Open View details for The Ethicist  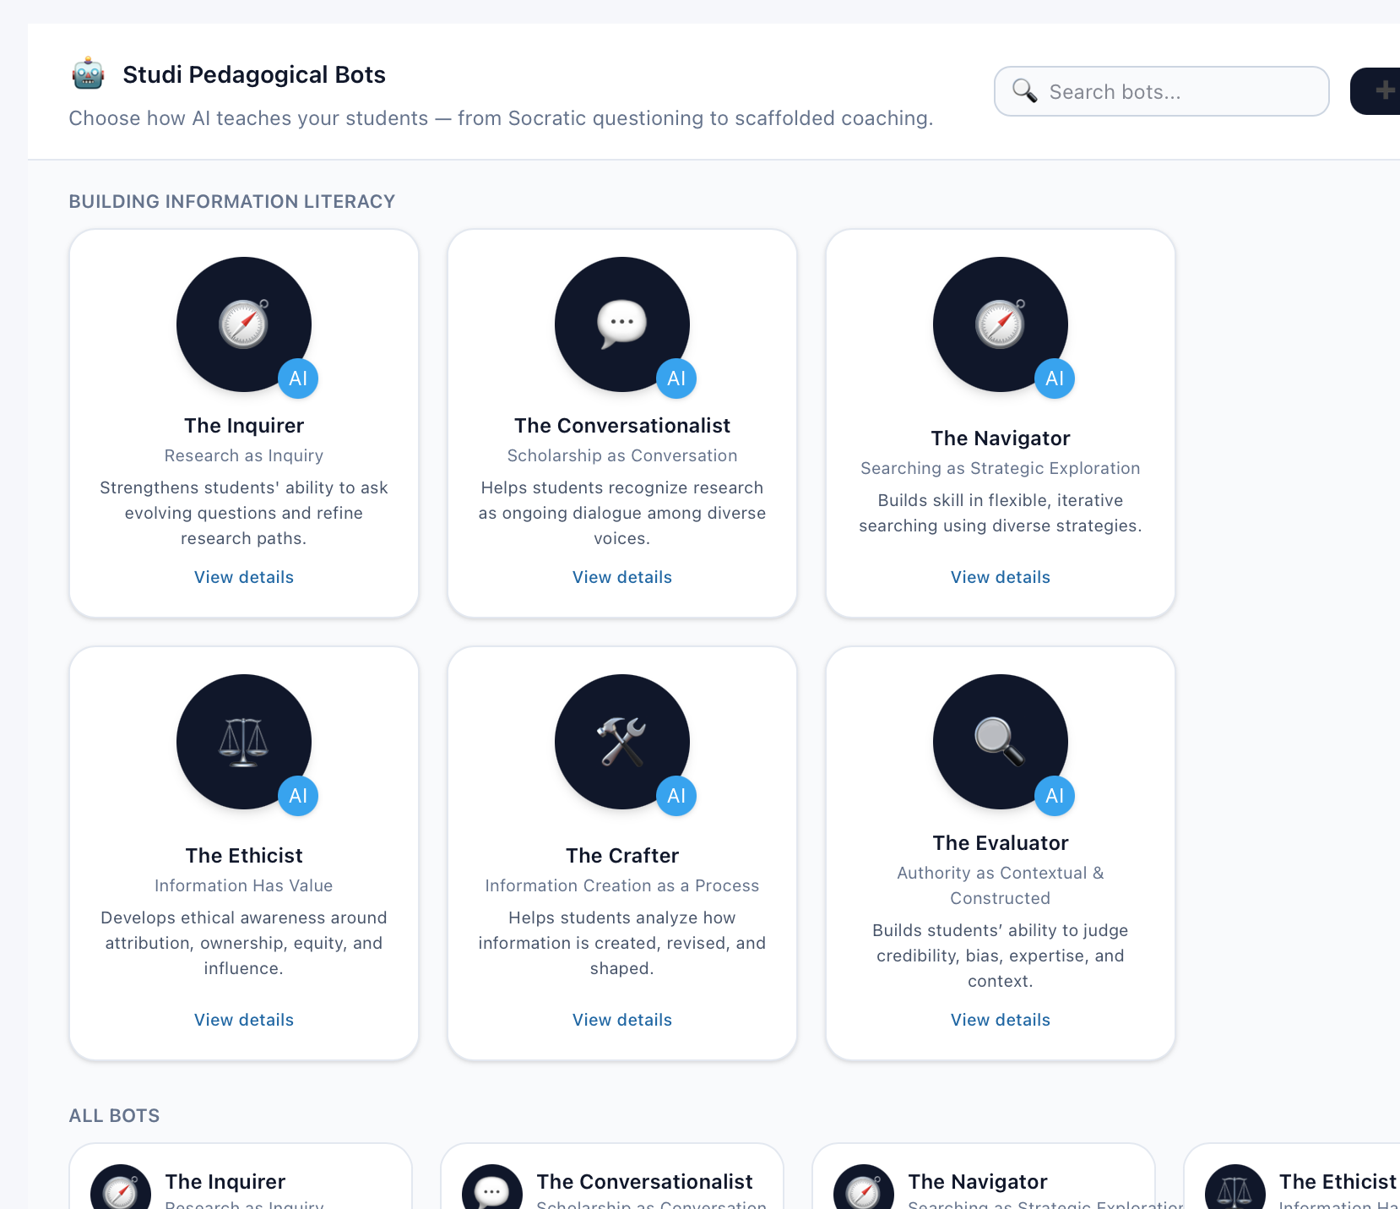243,1020
